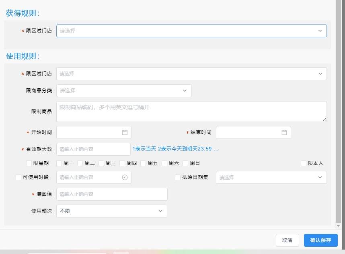This screenshot has width=345, height=254.
Task: Focus the 开始时间 date input
Action: tap(94, 132)
